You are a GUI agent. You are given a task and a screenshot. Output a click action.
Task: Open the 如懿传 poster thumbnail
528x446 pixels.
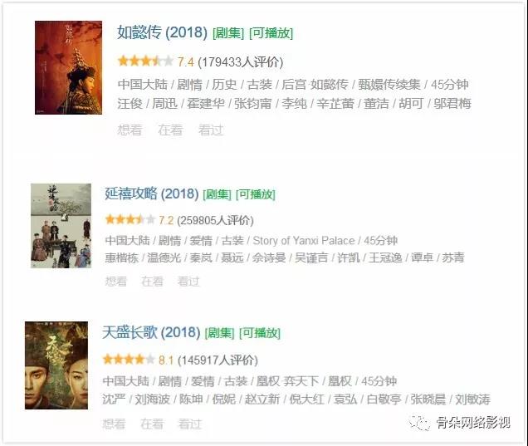(x=68, y=68)
